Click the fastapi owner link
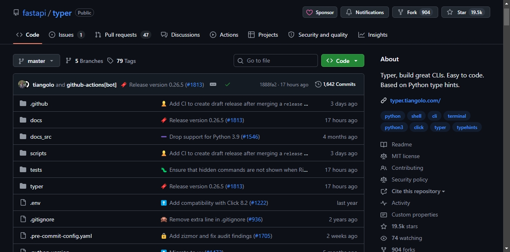Viewport: 510px width, 252px height. (34, 13)
